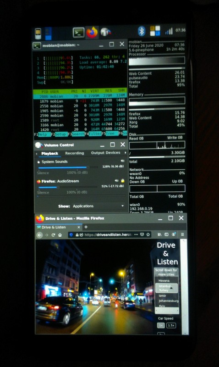
Task: Switch to the Output Devices tab
Action: click(x=106, y=153)
